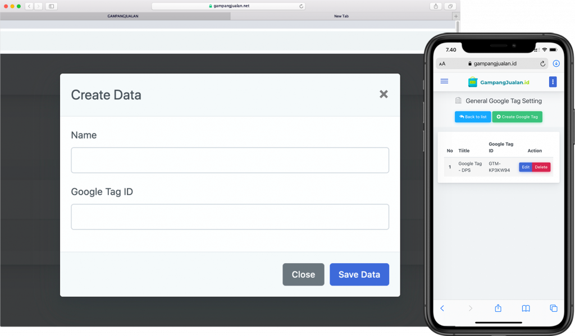This screenshot has height=336, width=575.
Task: Open the AA reader options on the phone
Action: click(442, 64)
